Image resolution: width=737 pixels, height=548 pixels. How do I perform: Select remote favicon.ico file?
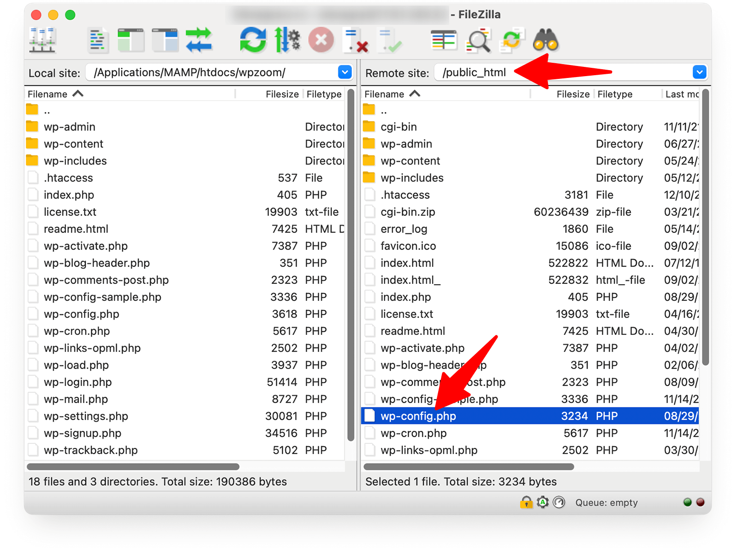coord(530,246)
